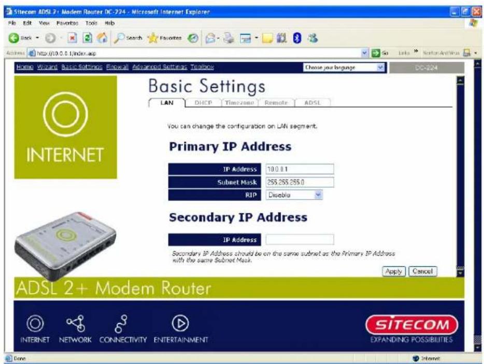Screen dimensions: 484x364
Task: Open the Firewall link
Action: [117, 67]
